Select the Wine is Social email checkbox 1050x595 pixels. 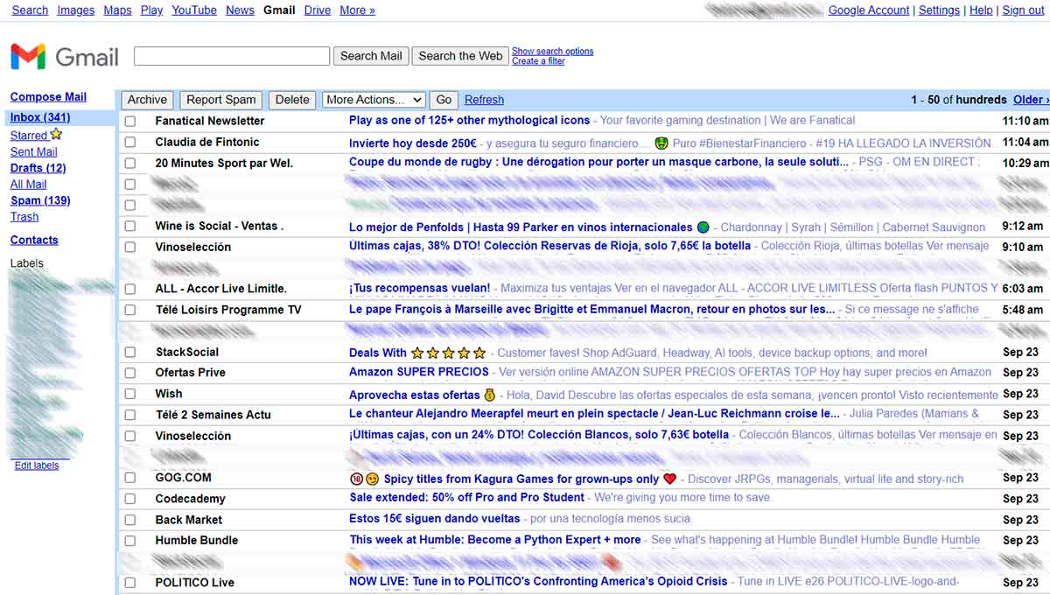(x=130, y=226)
